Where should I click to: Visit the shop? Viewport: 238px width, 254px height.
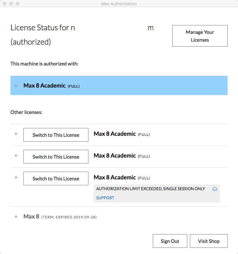pos(208,241)
